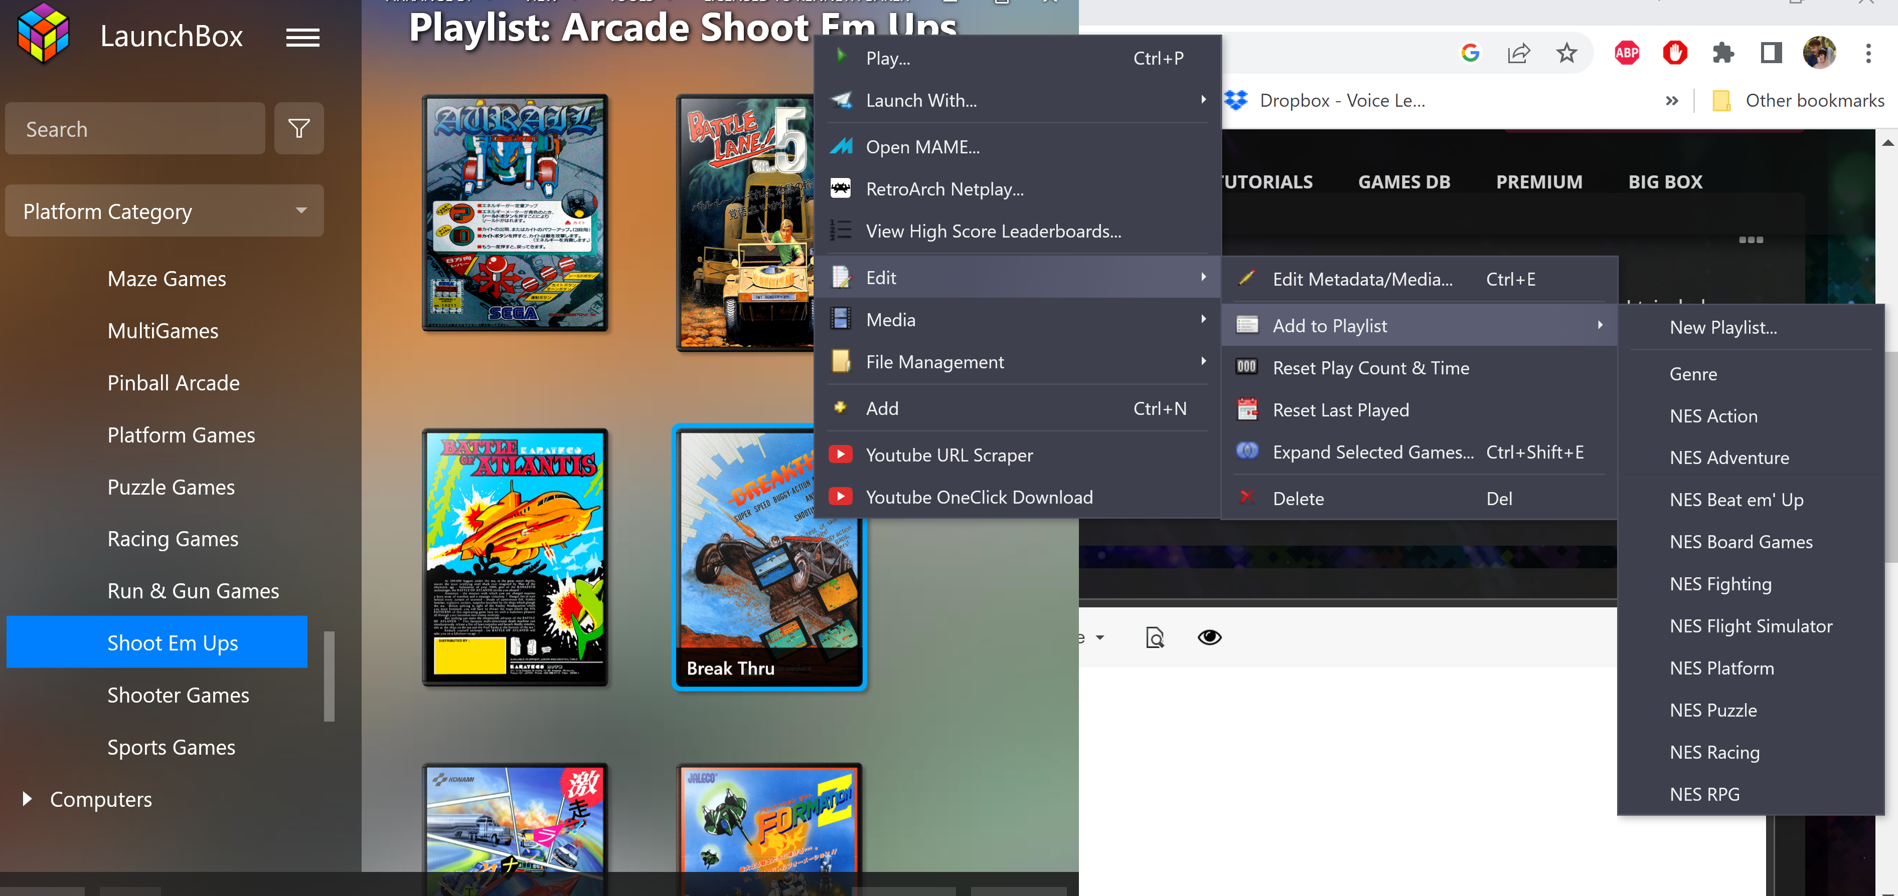1898x896 pixels.
Task: Expand the Media submenu arrow
Action: tap(1203, 319)
